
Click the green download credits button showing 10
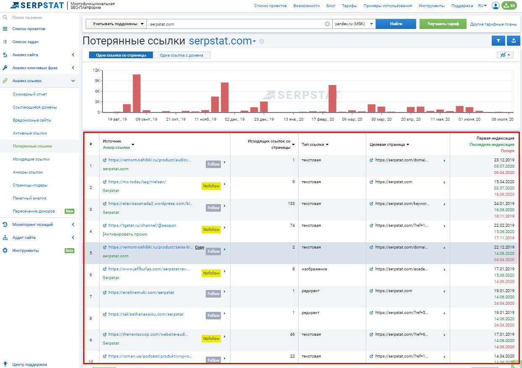(x=509, y=5)
